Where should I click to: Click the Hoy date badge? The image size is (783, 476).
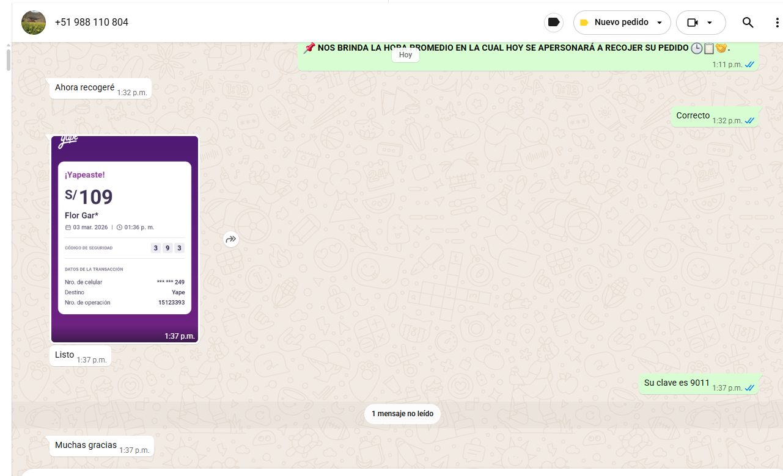pyautogui.click(x=405, y=55)
